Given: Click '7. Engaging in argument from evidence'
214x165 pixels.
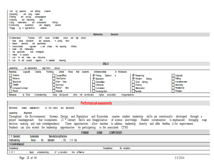Looking at the screenshot, I should point(28,28).
